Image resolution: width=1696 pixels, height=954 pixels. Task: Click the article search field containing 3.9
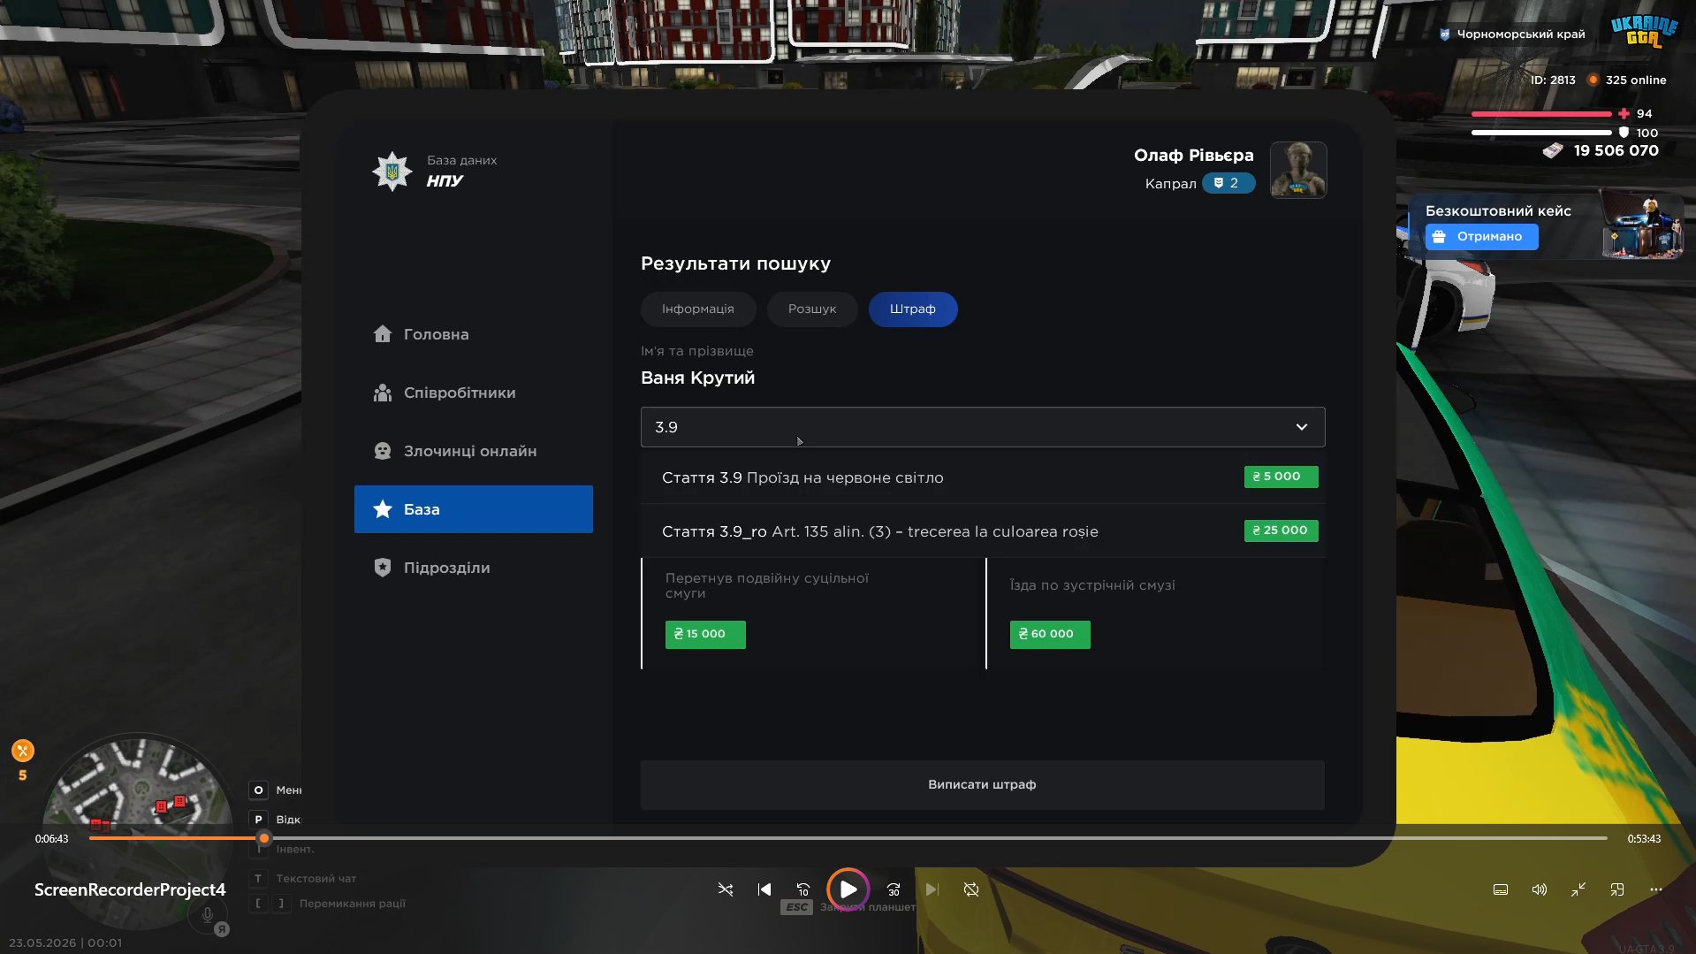(983, 427)
